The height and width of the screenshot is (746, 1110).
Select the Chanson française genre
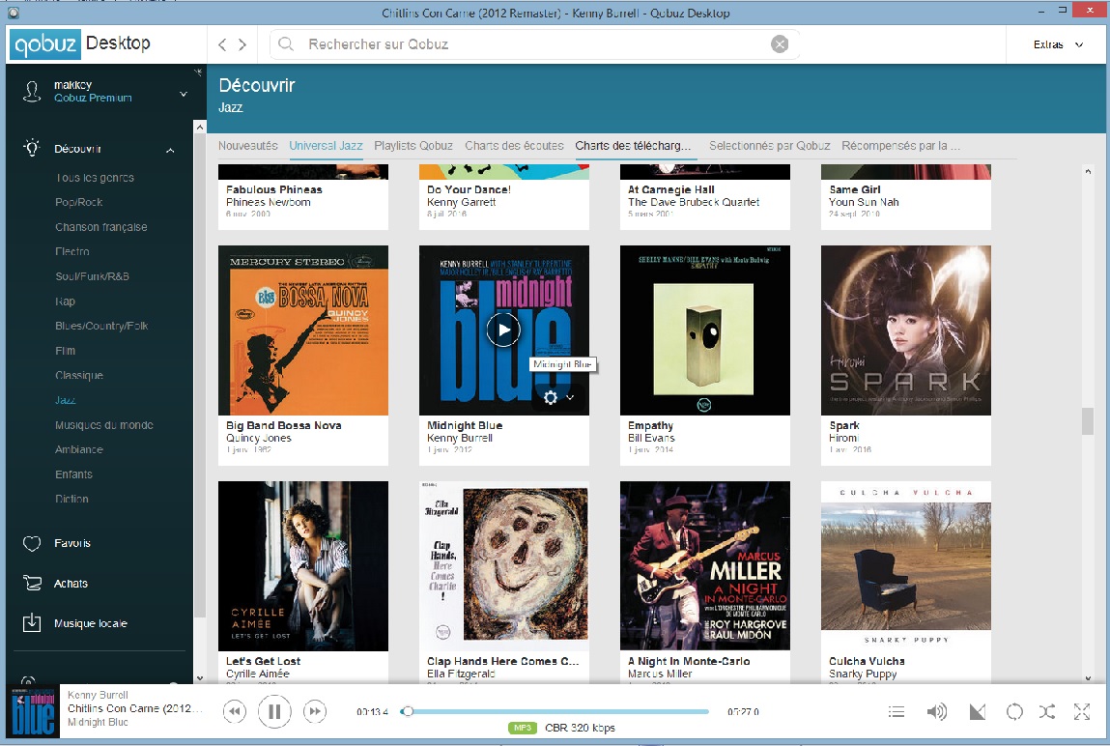pyautogui.click(x=101, y=227)
